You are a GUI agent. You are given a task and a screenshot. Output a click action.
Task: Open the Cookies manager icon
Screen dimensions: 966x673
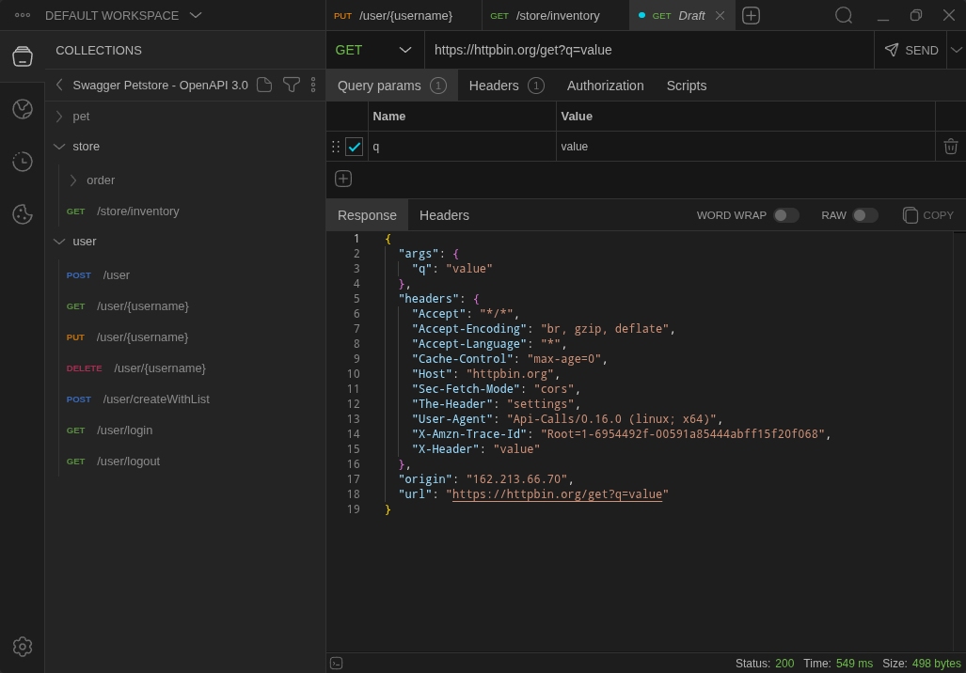tap(22, 213)
